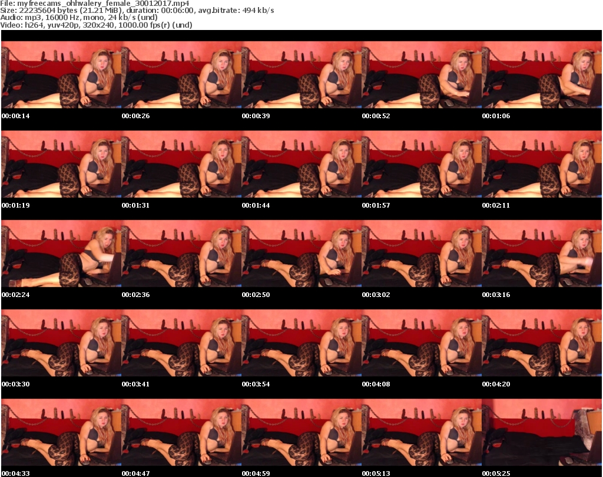The image size is (603, 477).
Task: Pick the frame above timestamp 00:03:16
Action: click(x=542, y=253)
